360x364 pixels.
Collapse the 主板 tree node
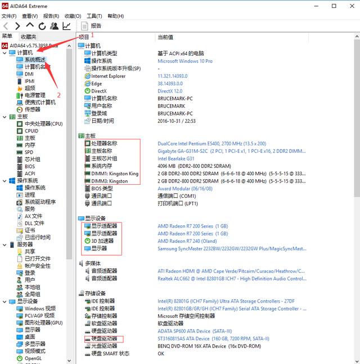(4, 117)
